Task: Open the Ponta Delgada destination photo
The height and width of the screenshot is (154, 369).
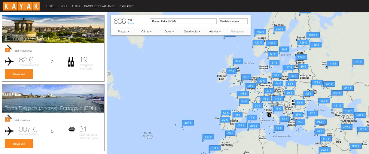Action: [x=53, y=98]
